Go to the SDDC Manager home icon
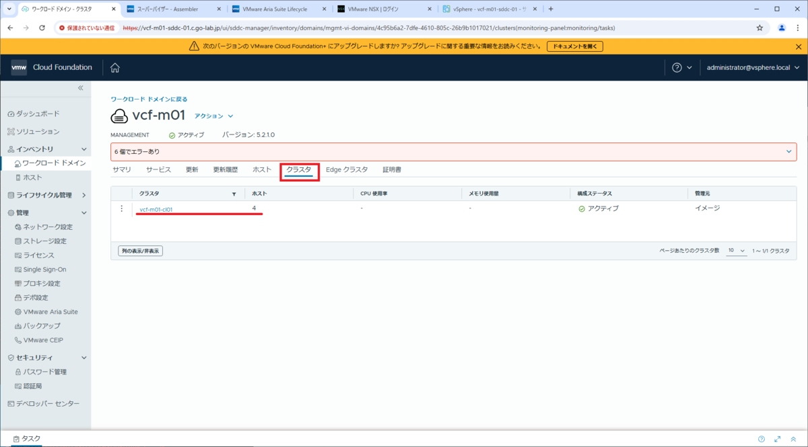Image resolution: width=808 pixels, height=447 pixels. [115, 67]
